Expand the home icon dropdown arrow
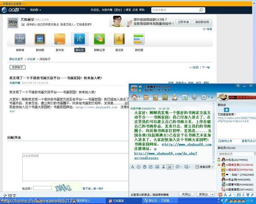This screenshot has height=204, width=256. [x=139, y=97]
